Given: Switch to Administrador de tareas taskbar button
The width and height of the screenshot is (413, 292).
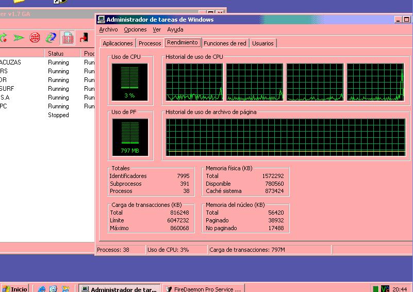Looking at the screenshot, I should tap(119, 289).
